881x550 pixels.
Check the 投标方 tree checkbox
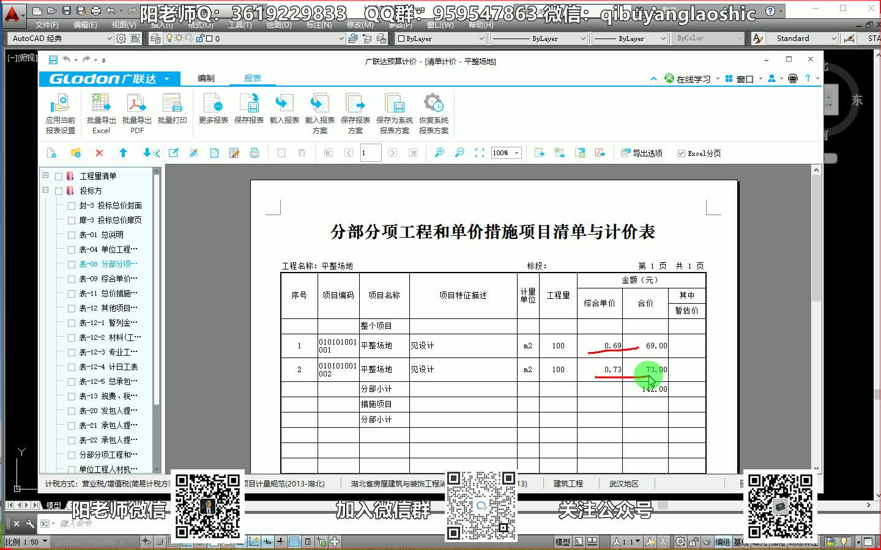click(x=59, y=191)
